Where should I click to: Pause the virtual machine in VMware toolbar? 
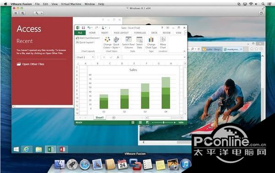16,13
